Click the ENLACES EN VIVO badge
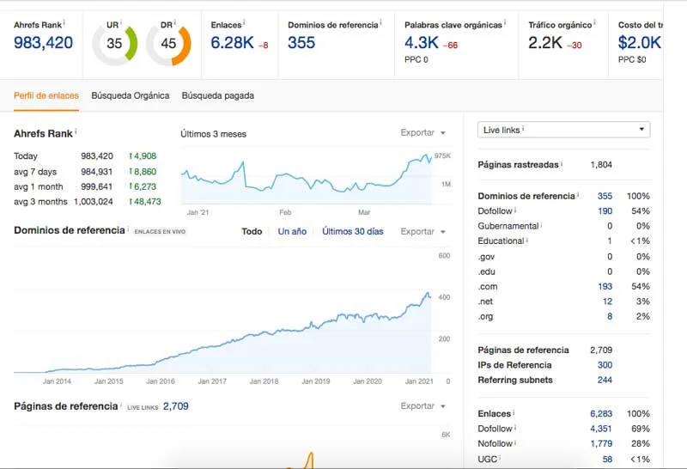The width and height of the screenshot is (687, 469). click(160, 231)
